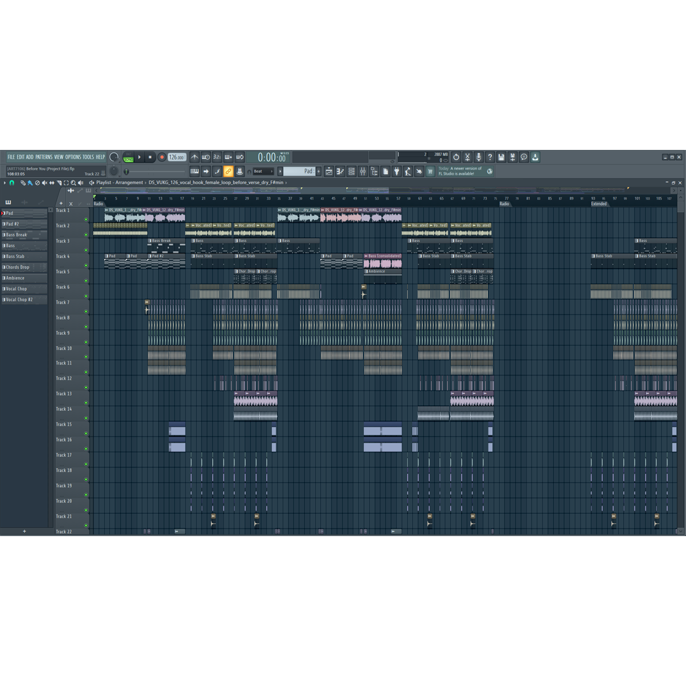Open the shopping cart content library

[x=431, y=171]
